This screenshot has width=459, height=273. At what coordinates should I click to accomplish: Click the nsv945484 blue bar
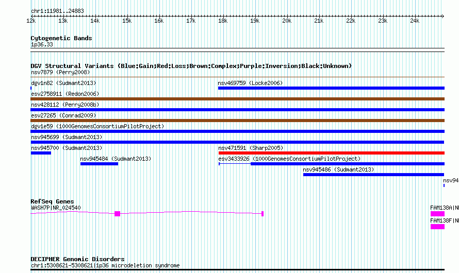(x=99, y=164)
